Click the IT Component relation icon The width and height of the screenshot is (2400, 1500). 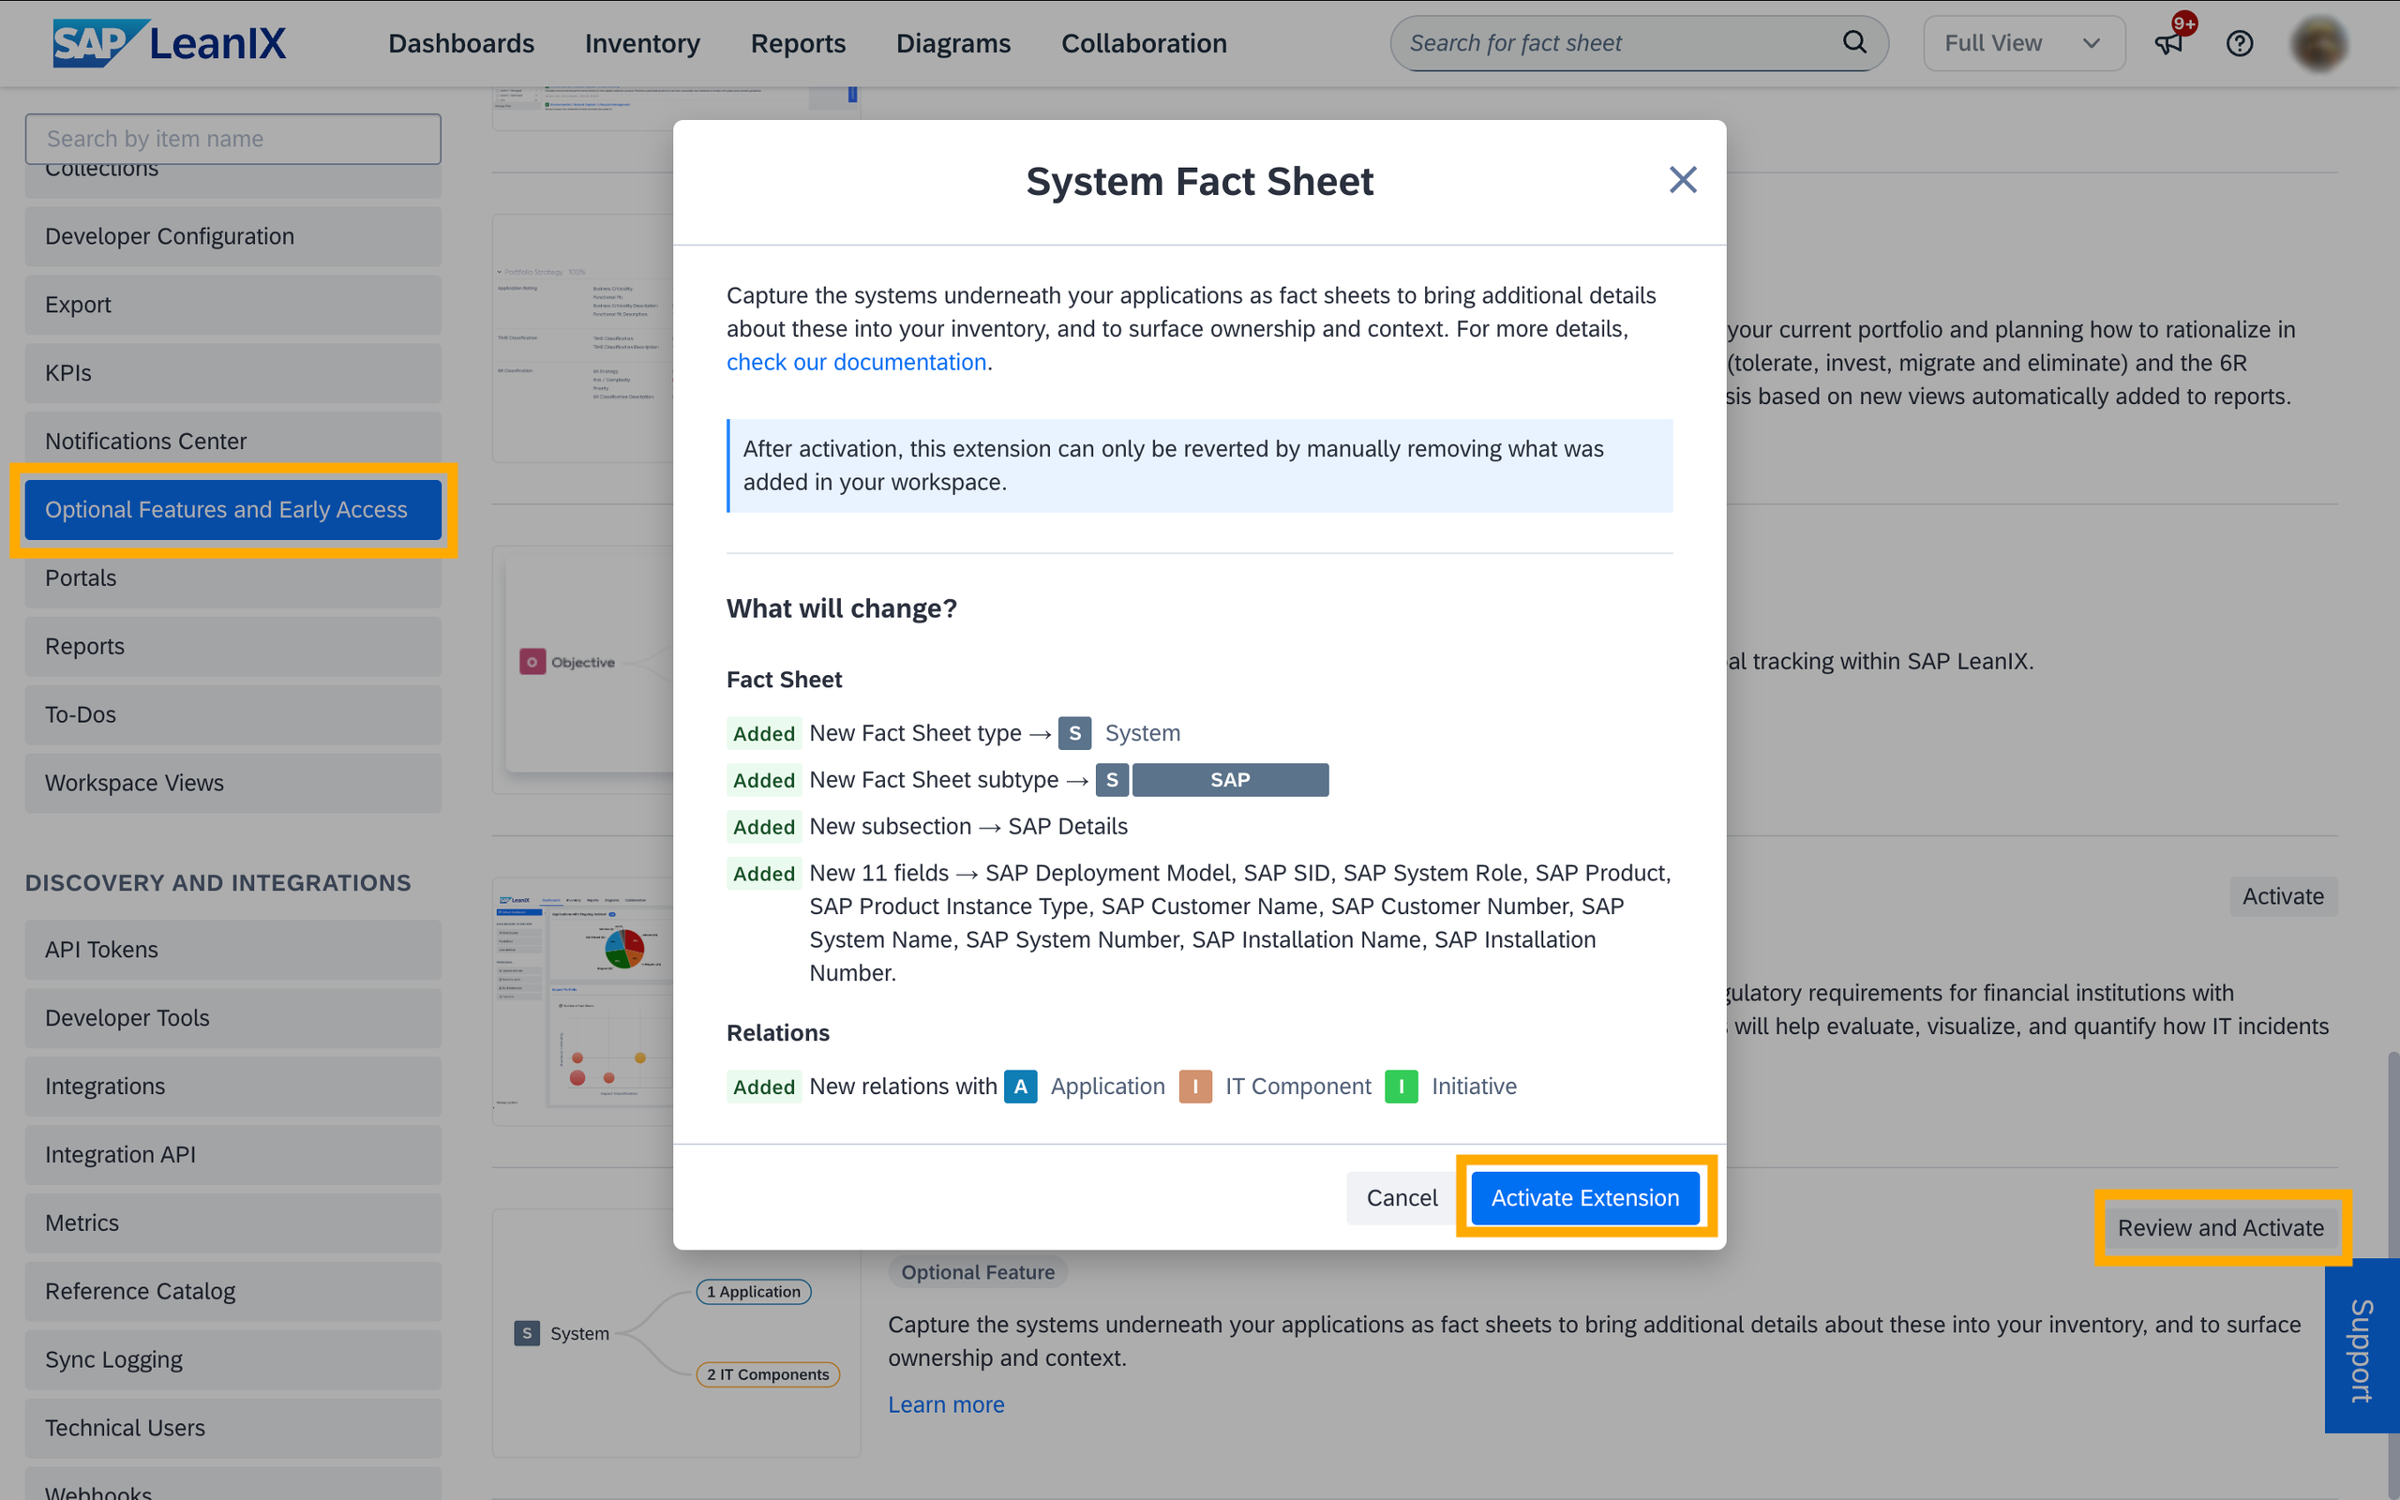tap(1195, 1087)
